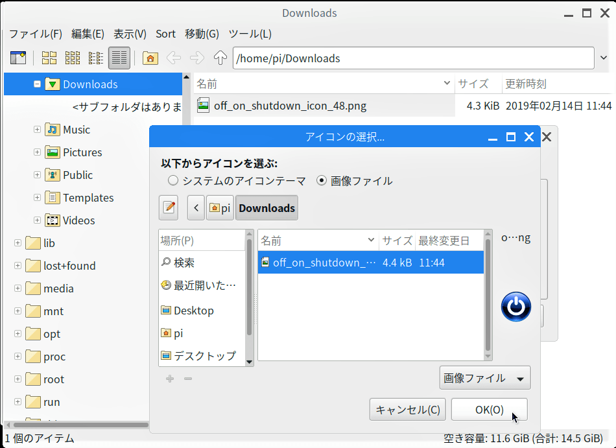
Task: Open the 移動(G) menu
Action: coord(202,34)
